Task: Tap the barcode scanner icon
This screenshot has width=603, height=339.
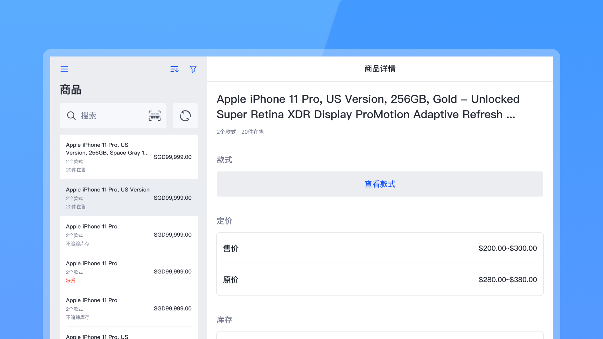Action: tap(155, 116)
